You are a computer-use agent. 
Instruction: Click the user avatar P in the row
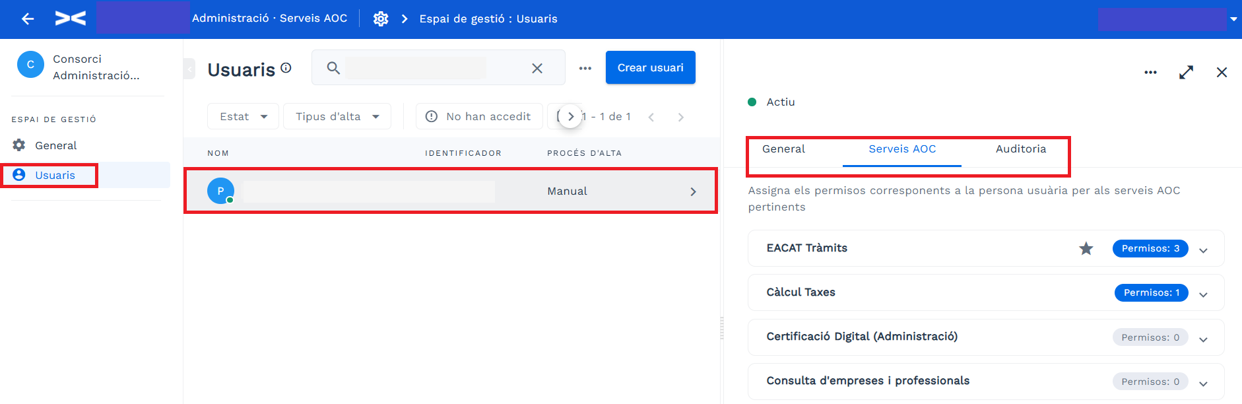click(220, 191)
